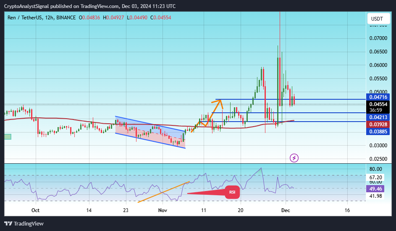The height and width of the screenshot is (231, 396).
Task: Click the blue 0.04716 price level label
Action: [x=378, y=97]
